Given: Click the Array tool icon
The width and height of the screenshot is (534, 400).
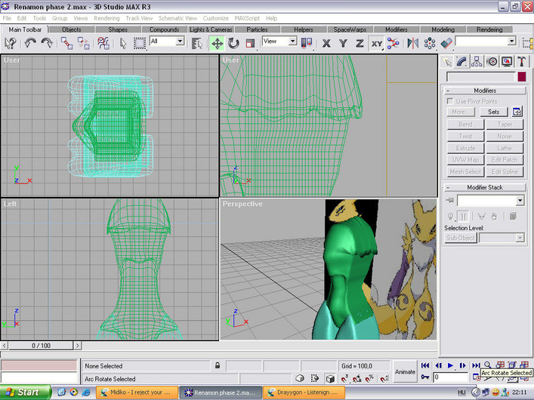Looking at the screenshot, I should pos(430,43).
